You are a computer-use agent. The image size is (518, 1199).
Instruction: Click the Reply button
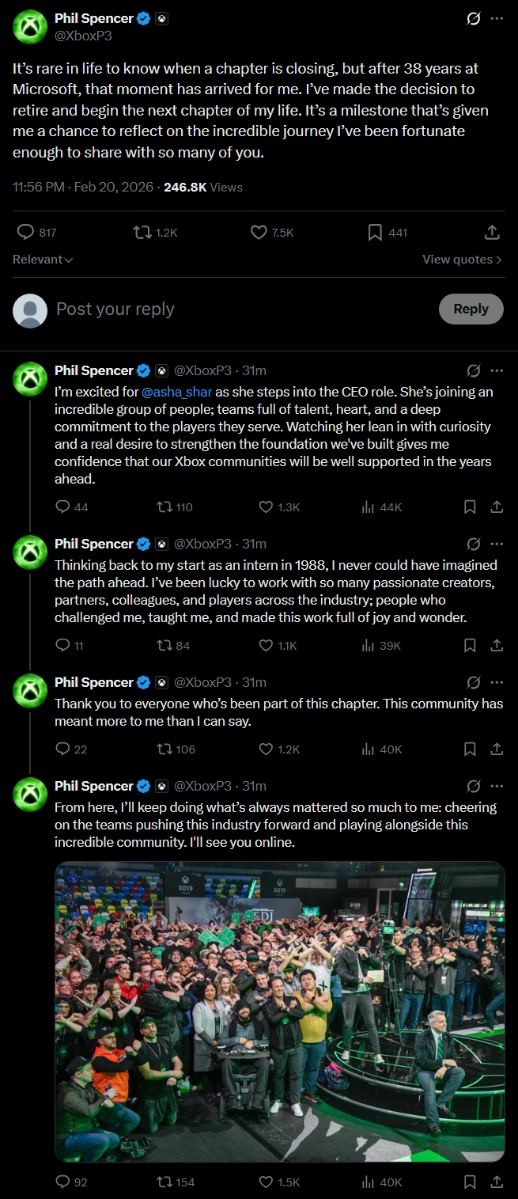471,309
